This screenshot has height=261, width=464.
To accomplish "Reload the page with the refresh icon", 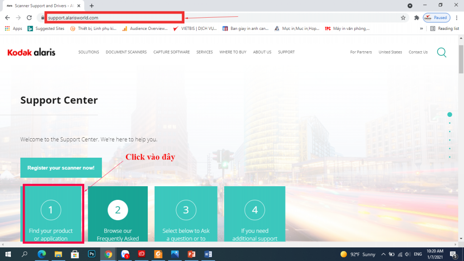I will 29,18.
